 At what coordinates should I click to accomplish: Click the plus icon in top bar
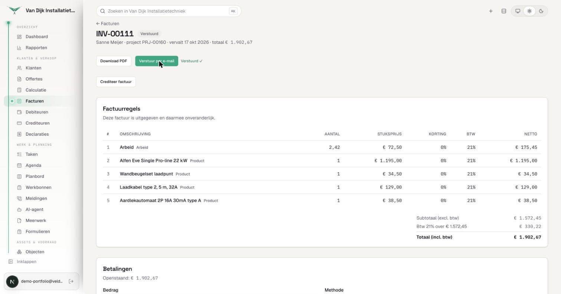coord(491,11)
